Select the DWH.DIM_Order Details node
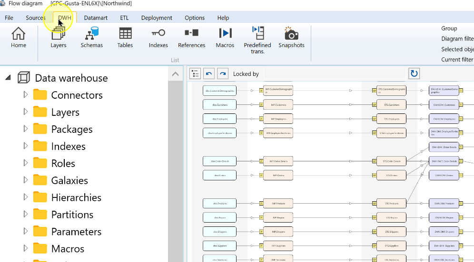The width and height of the screenshot is (474, 262). click(444, 147)
